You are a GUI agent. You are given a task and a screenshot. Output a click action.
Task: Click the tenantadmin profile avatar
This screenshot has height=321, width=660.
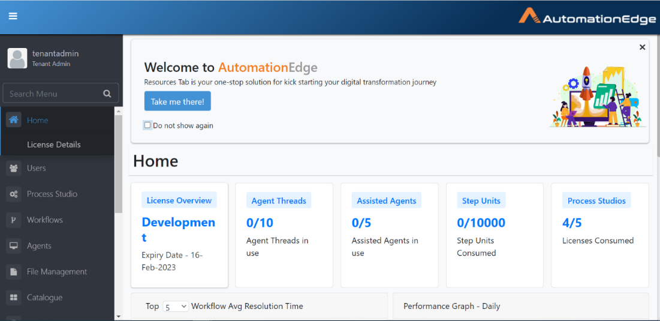tap(17, 58)
